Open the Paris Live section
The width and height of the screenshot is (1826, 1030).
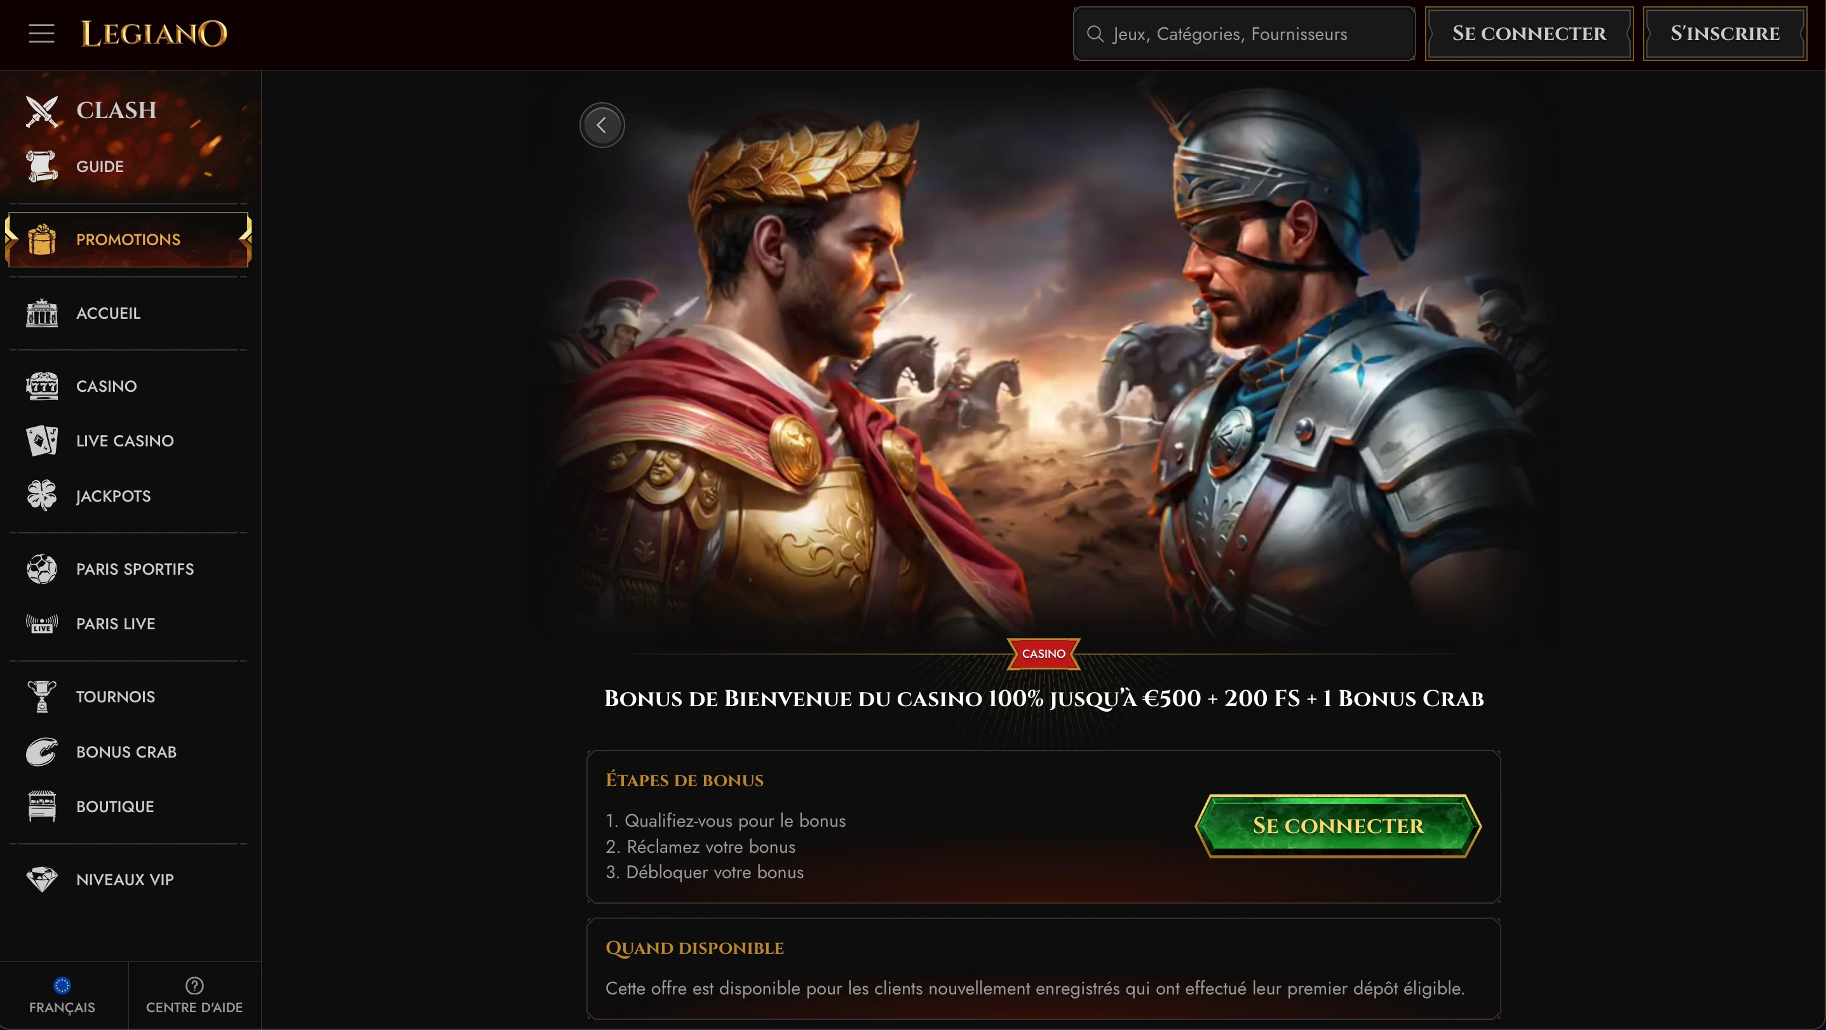click(128, 624)
